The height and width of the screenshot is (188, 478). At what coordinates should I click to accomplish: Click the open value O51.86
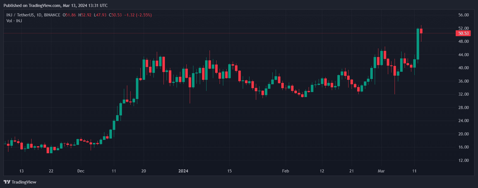click(69, 15)
